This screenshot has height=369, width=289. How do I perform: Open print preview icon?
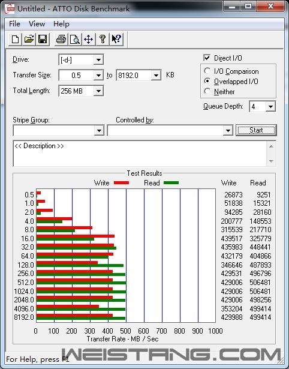point(75,39)
